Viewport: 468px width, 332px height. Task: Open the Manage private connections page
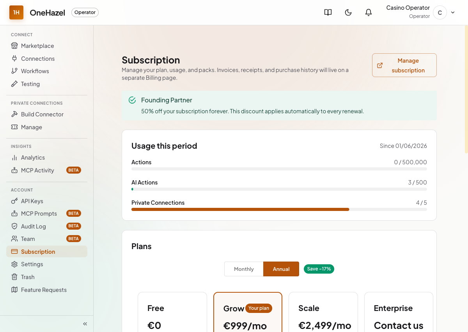tap(47, 127)
